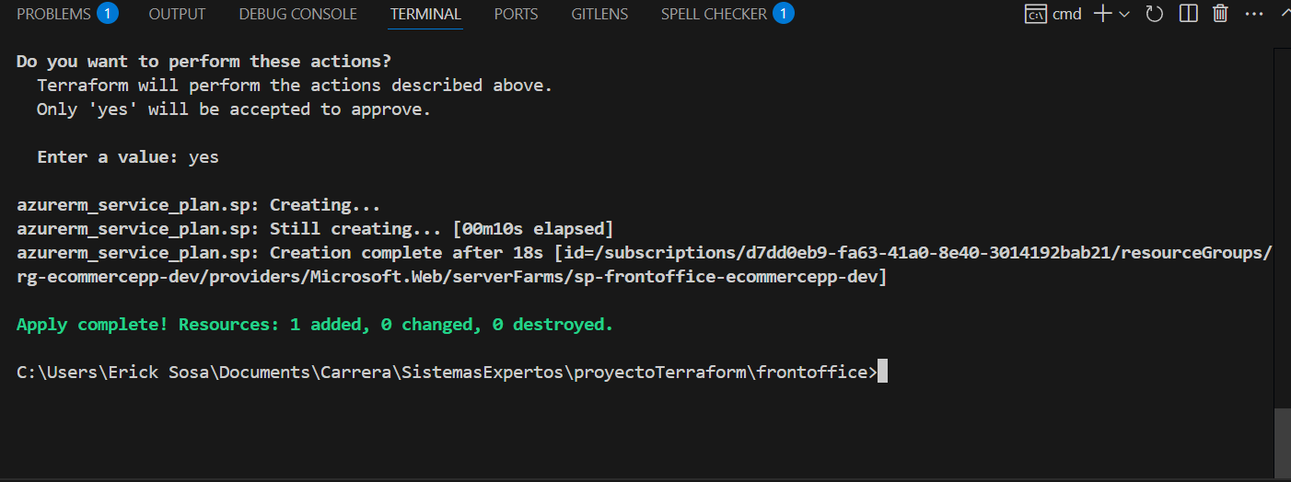The width and height of the screenshot is (1291, 482).
Task: Maximize panel with the up chevron
Action: [1285, 14]
